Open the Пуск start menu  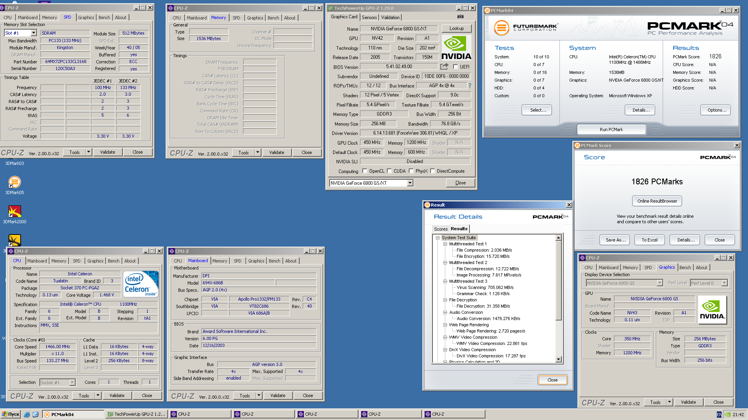(x=11, y=415)
